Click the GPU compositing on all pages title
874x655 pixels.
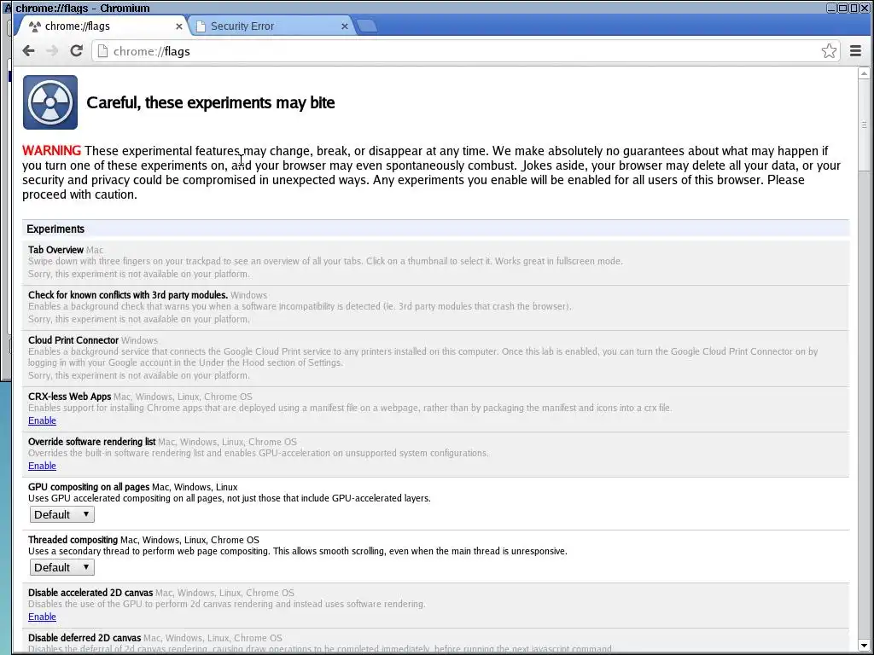click(89, 487)
